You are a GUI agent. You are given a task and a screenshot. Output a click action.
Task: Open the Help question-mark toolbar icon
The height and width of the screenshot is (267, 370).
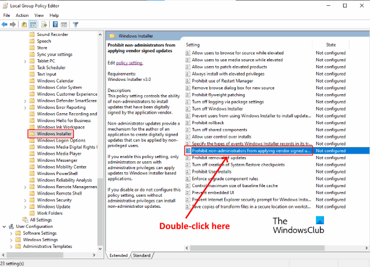55,24
